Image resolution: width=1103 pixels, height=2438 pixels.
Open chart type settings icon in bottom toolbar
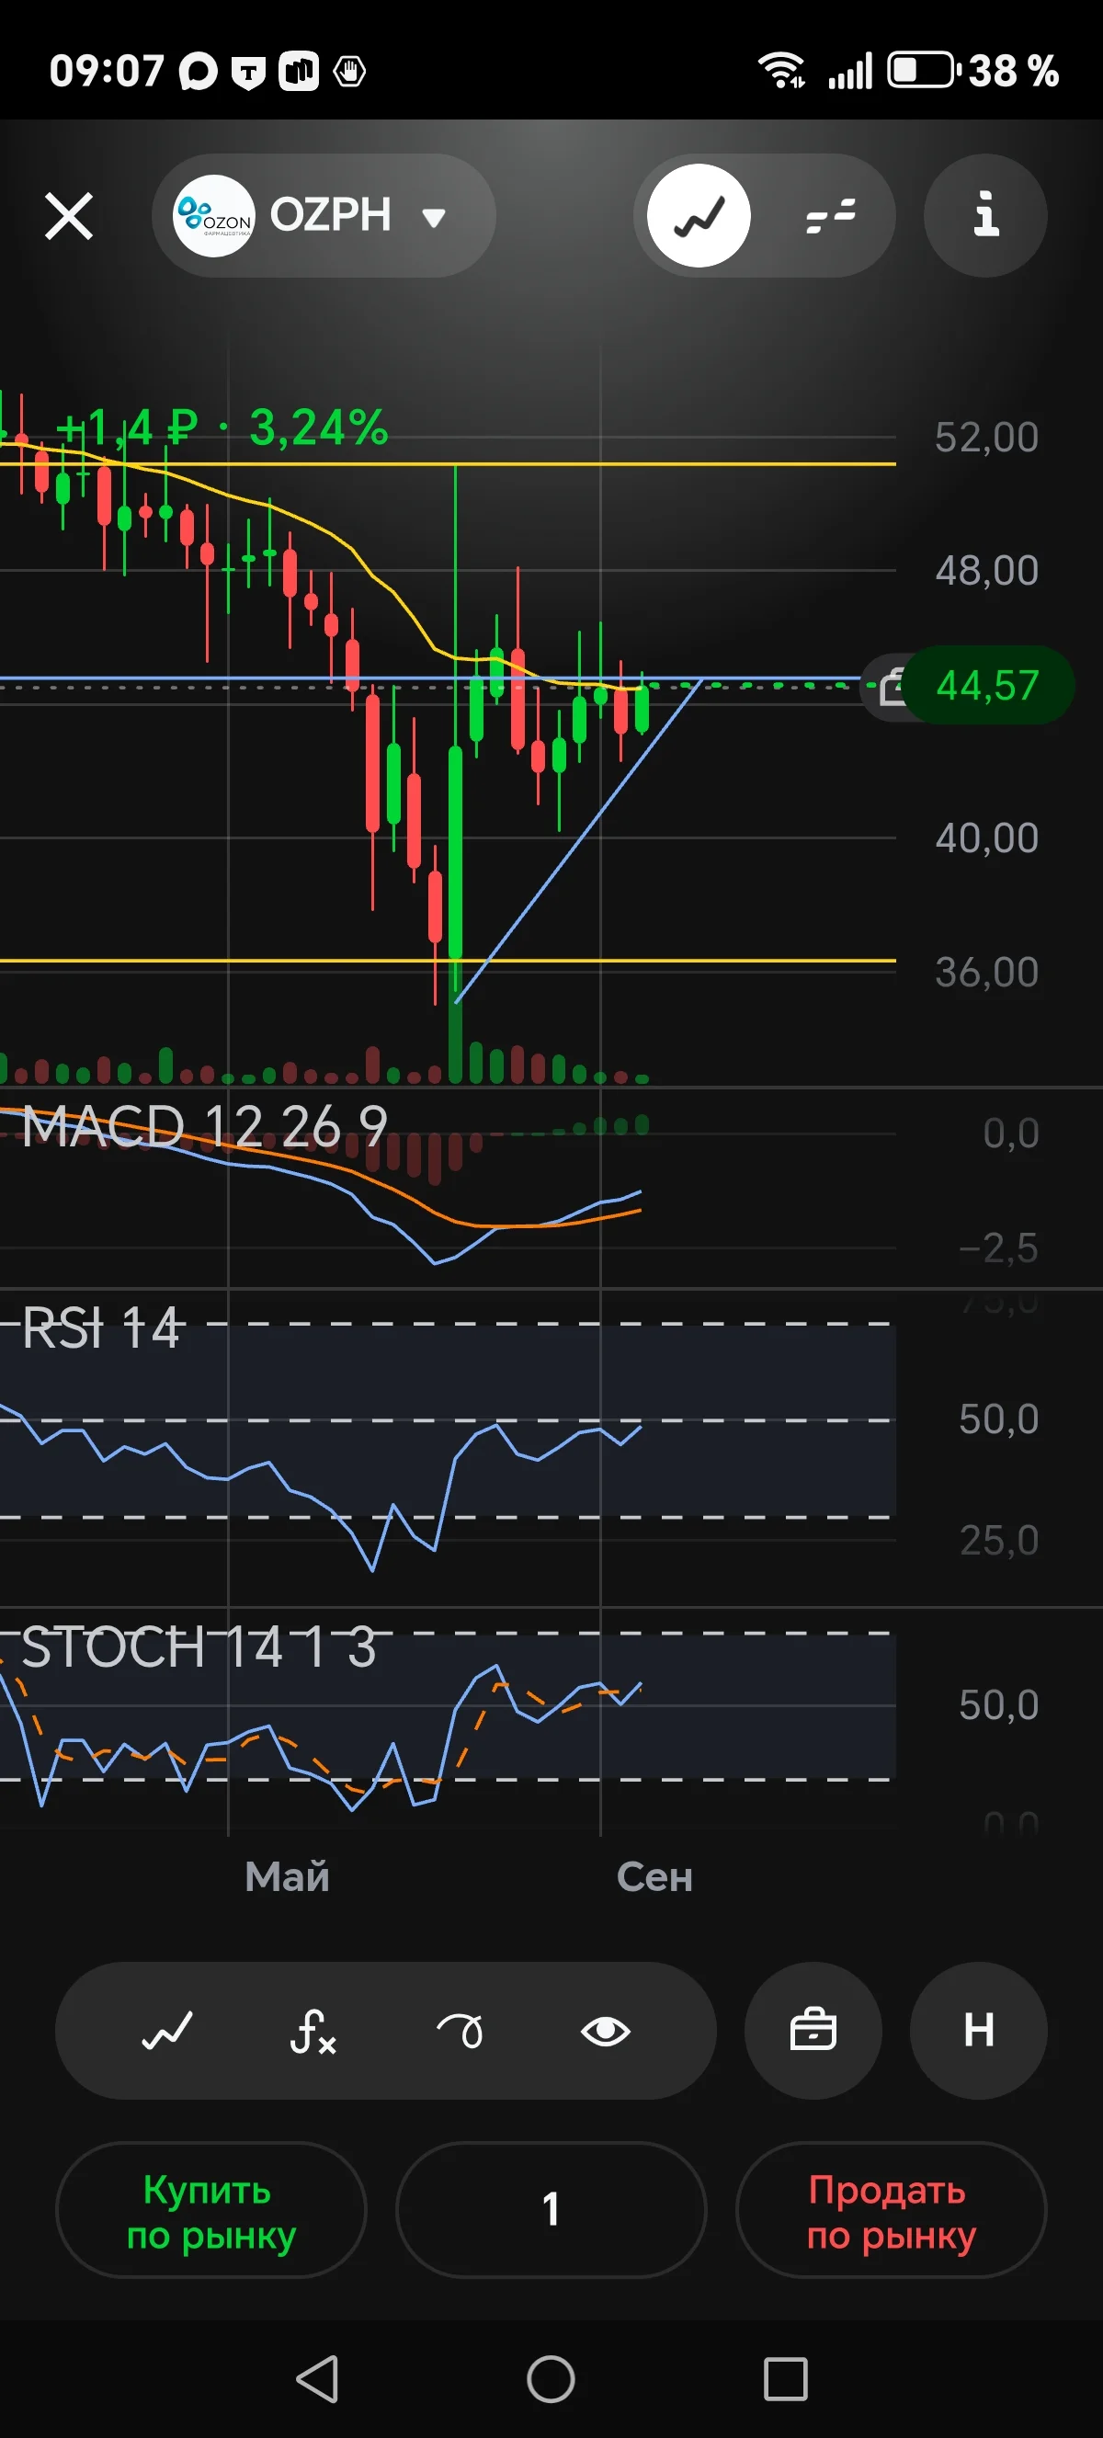pyautogui.click(x=167, y=2031)
